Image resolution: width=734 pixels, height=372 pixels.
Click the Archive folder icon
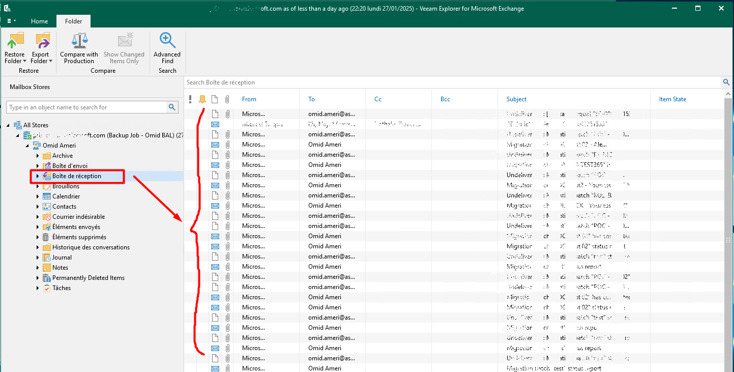(x=46, y=156)
